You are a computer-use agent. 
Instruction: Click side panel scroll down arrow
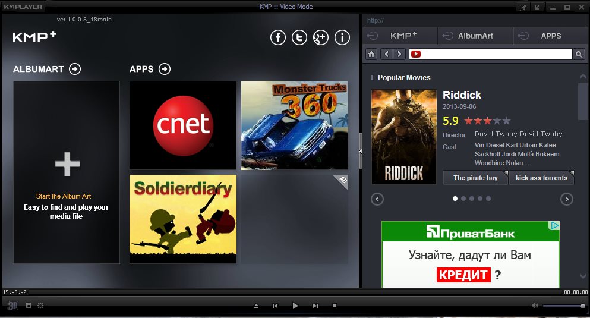583,276
